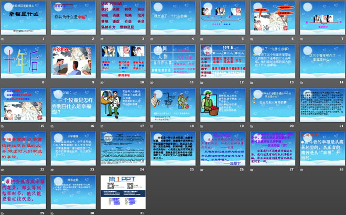Click the animation star icon under slide 1
The height and width of the screenshot is (215, 346).
(3, 39)
